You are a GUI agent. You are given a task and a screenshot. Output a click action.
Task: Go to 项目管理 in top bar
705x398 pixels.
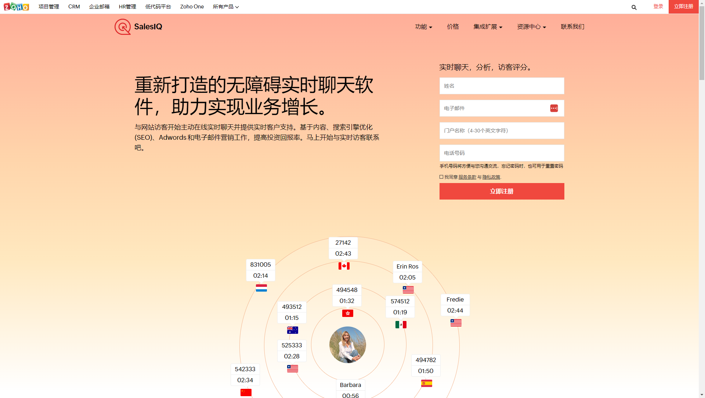(49, 7)
